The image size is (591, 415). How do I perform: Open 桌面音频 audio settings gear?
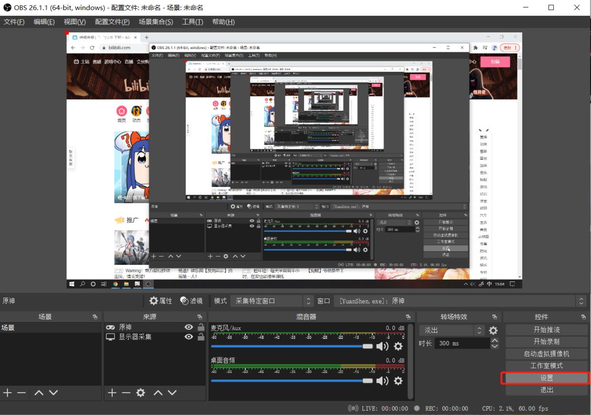(398, 381)
